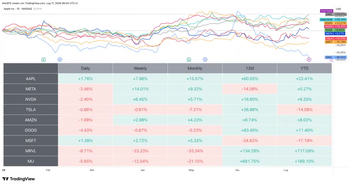Viewport: 350px width, 185px height.
Task: Click the Apple Inc symbol title
Action: (18, 9)
